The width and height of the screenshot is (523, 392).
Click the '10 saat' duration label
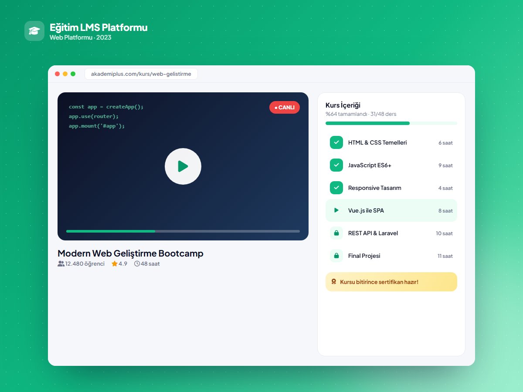444,233
